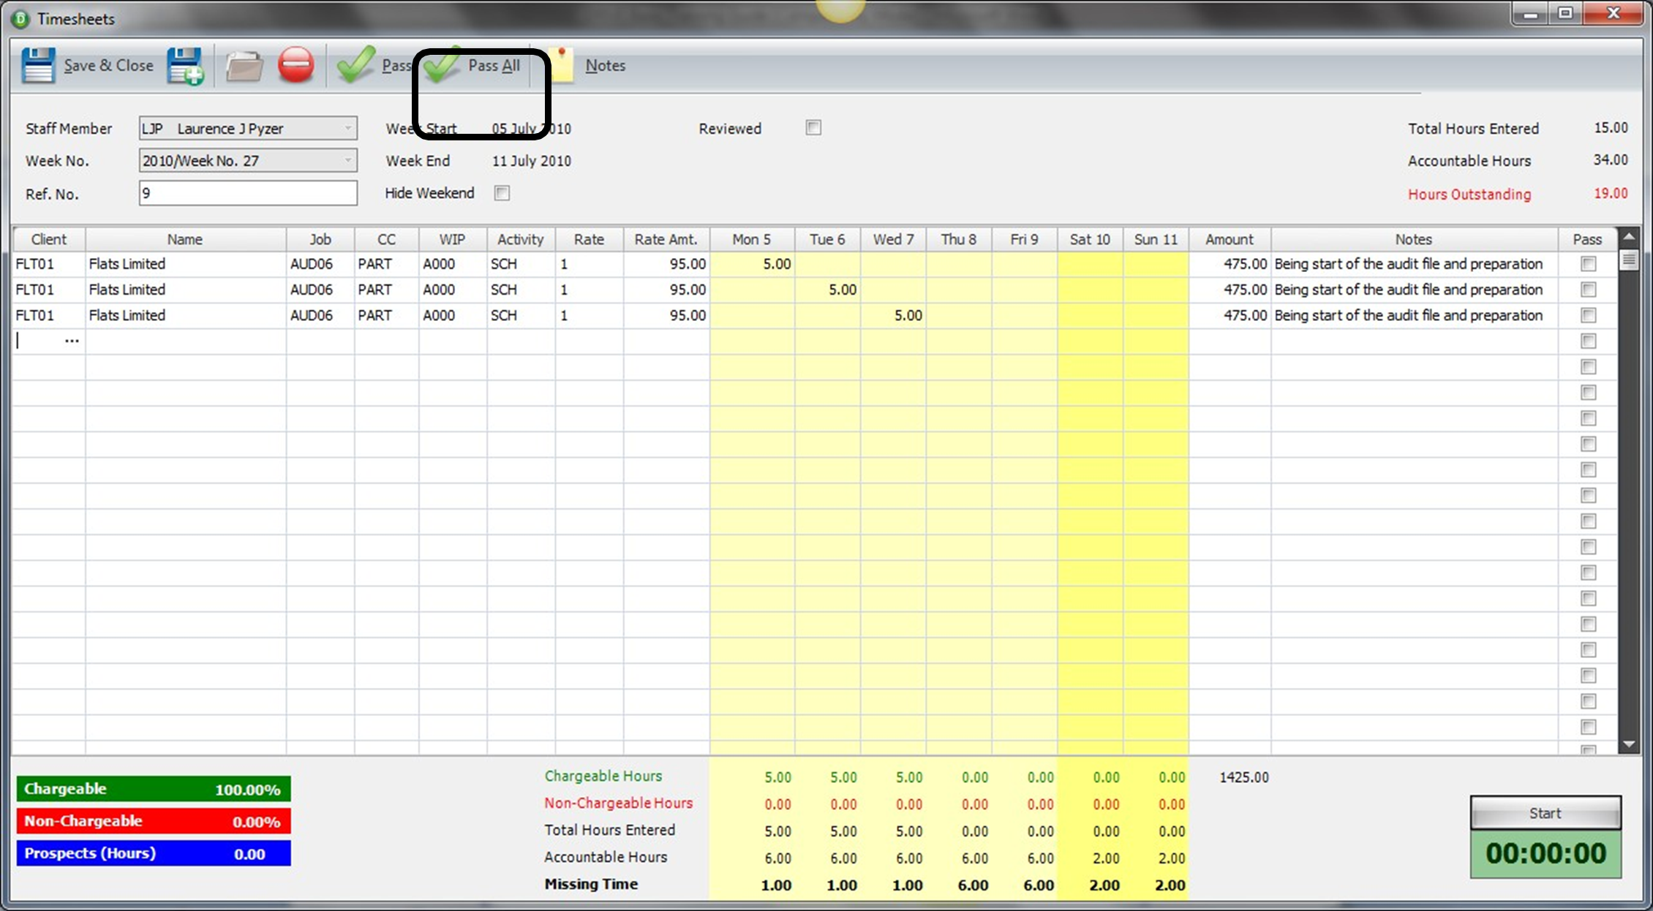Click the Activity column header

coord(521,239)
